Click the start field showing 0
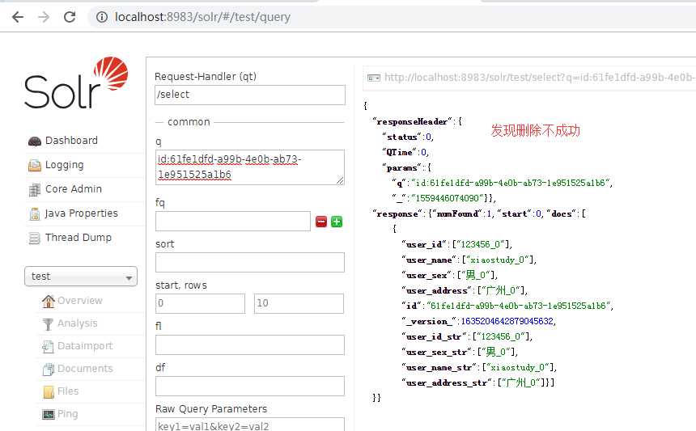 200,304
